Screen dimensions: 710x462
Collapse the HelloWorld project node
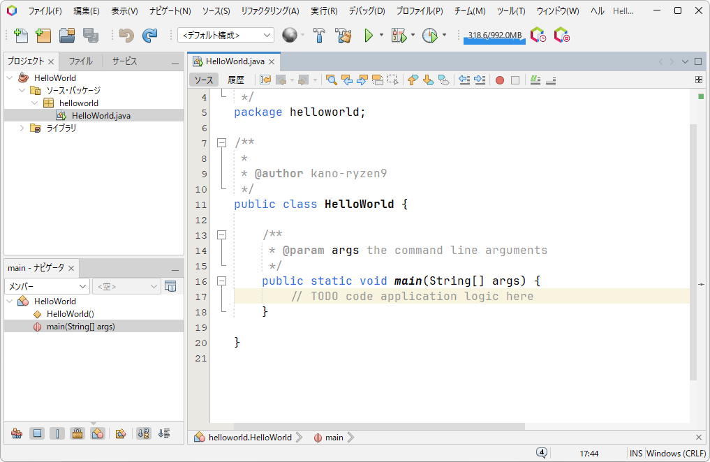pyautogui.click(x=10, y=78)
